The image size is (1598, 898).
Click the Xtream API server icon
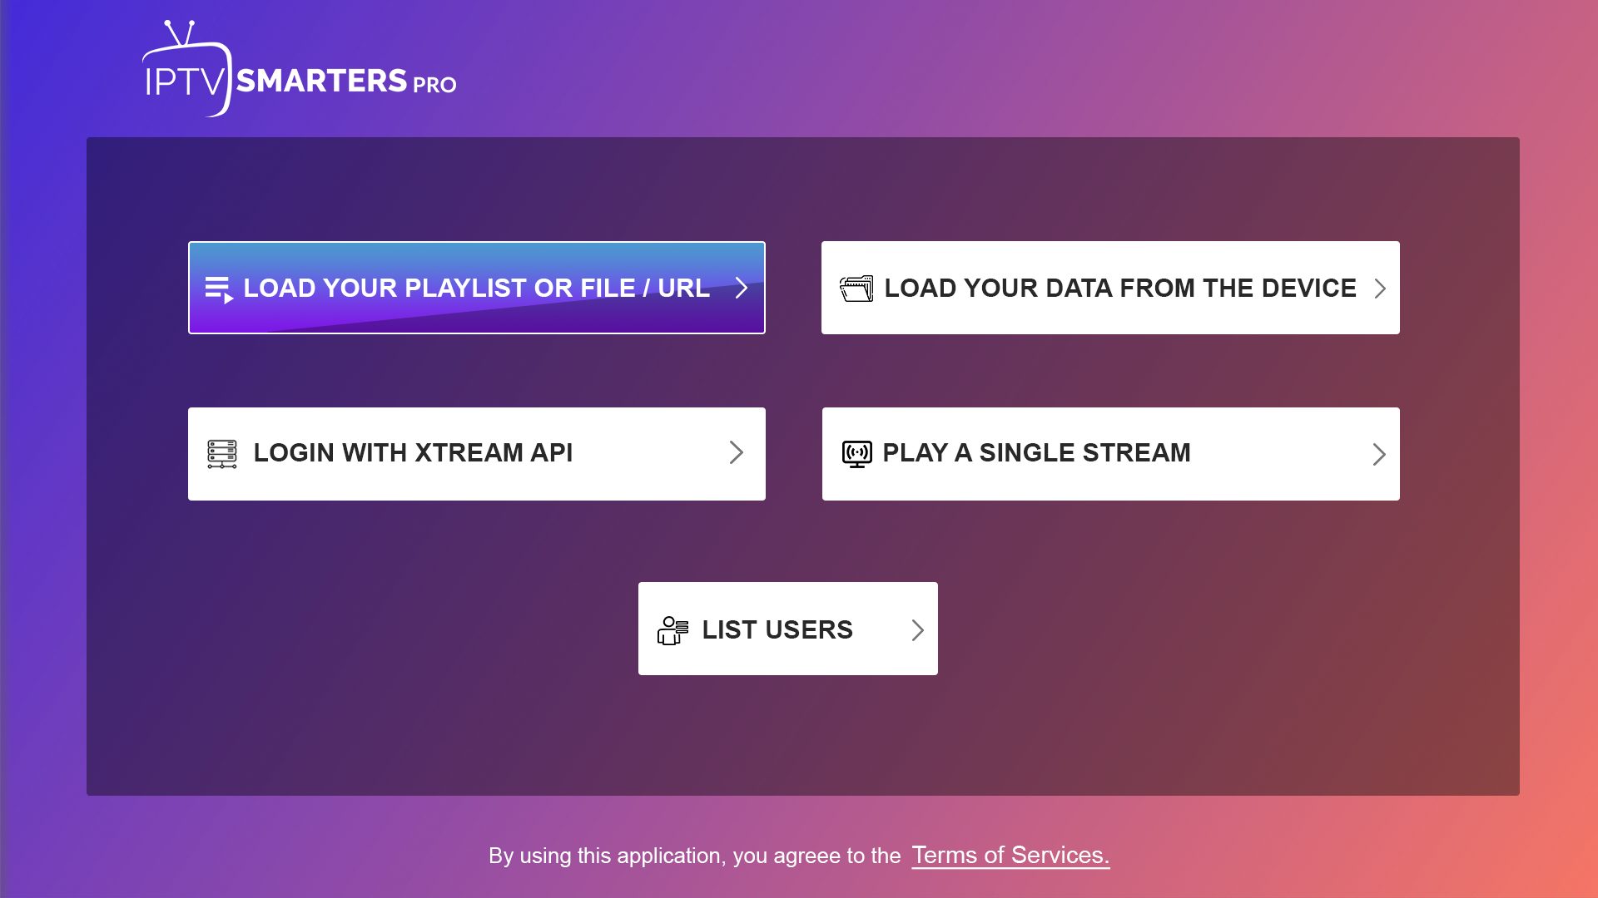221,453
